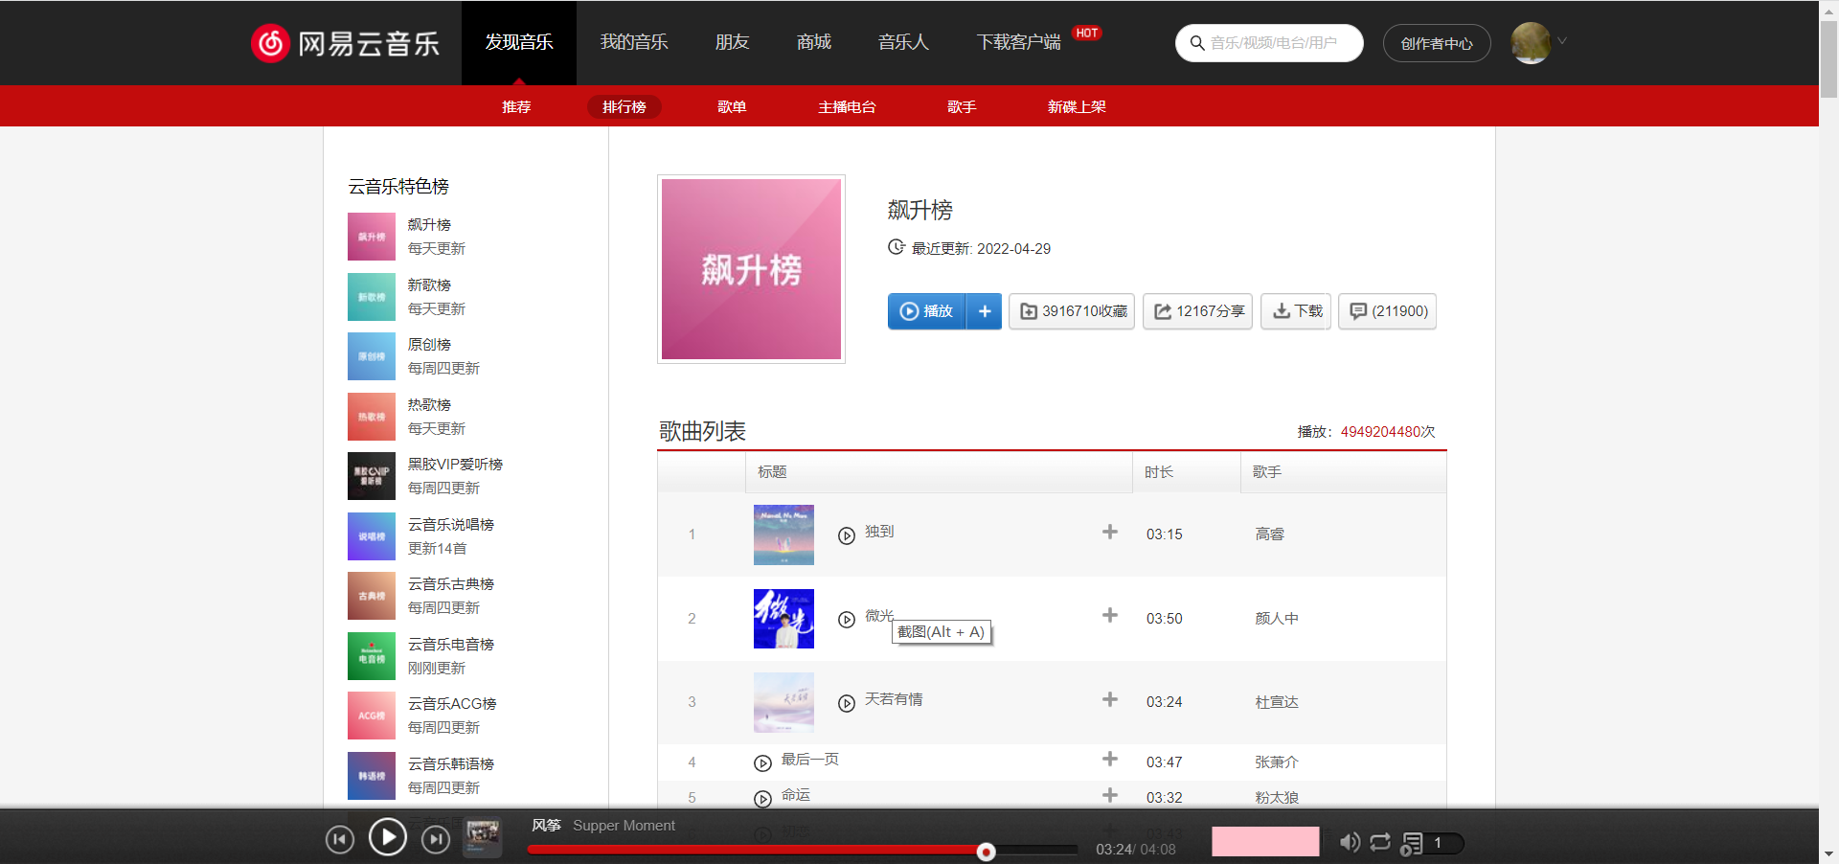
Task: Open the 独到 album cover thumbnail
Action: pyautogui.click(x=783, y=534)
